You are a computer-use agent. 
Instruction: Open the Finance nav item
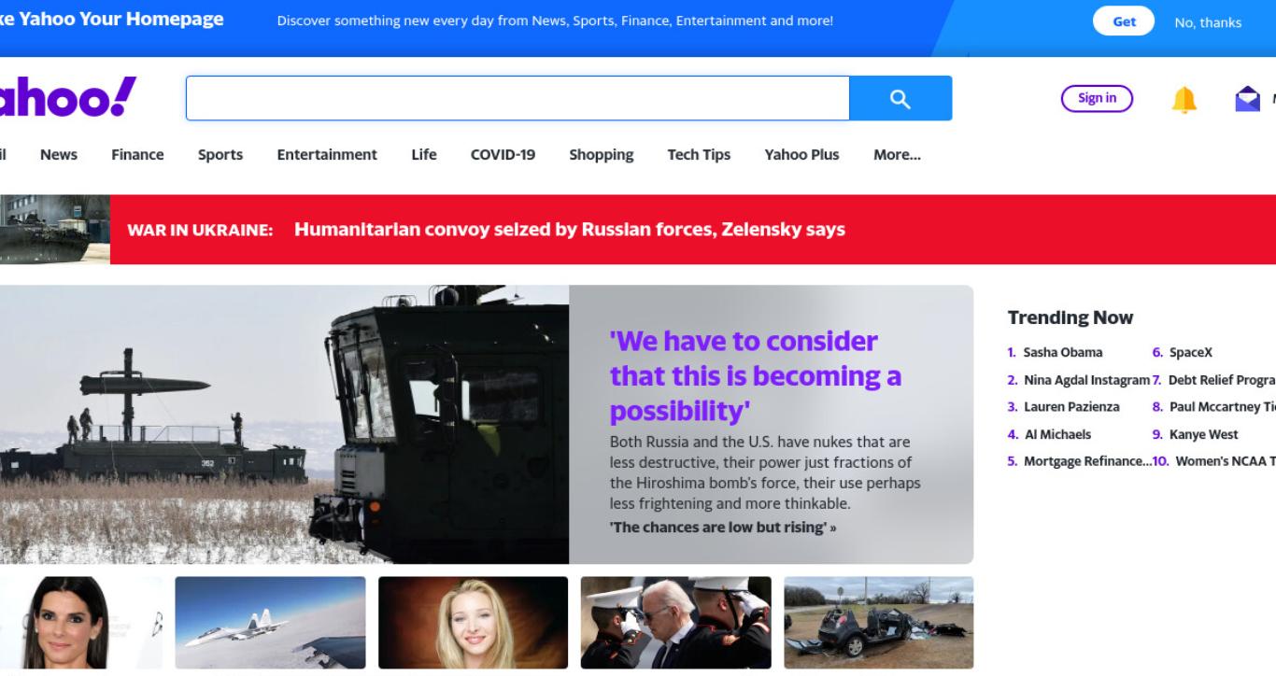pyautogui.click(x=137, y=155)
